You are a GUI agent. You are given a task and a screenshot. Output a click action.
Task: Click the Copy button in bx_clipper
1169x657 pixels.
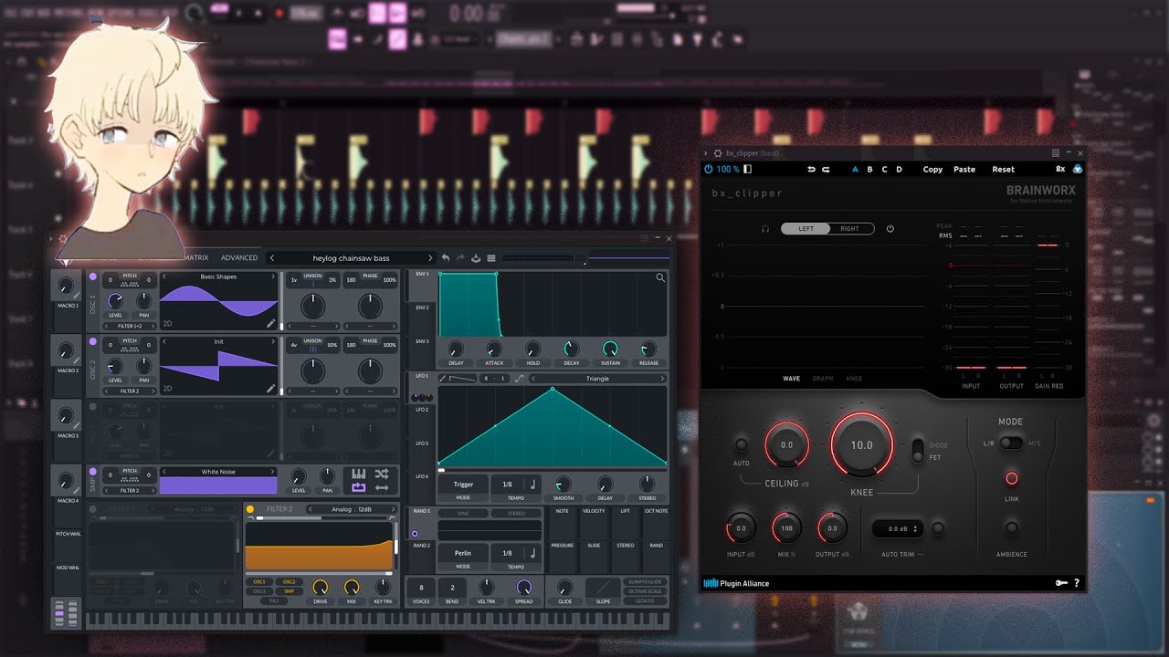pos(932,169)
